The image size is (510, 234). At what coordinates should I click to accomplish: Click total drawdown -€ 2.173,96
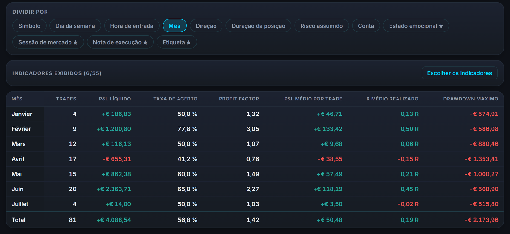[x=481, y=220]
